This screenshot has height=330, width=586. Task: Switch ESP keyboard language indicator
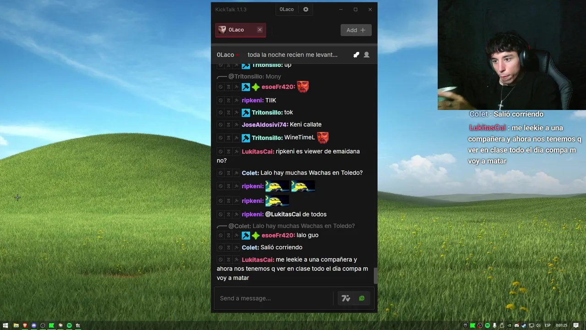click(x=548, y=325)
